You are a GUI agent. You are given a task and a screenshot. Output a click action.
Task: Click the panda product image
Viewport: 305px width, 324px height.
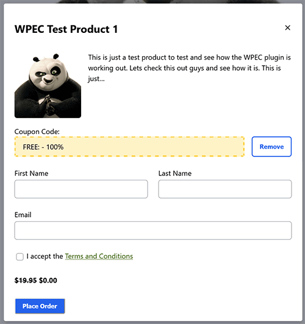coord(48,85)
